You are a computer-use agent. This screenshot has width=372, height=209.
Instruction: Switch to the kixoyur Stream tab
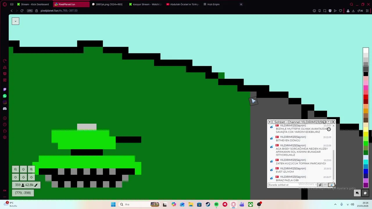click(146, 4)
